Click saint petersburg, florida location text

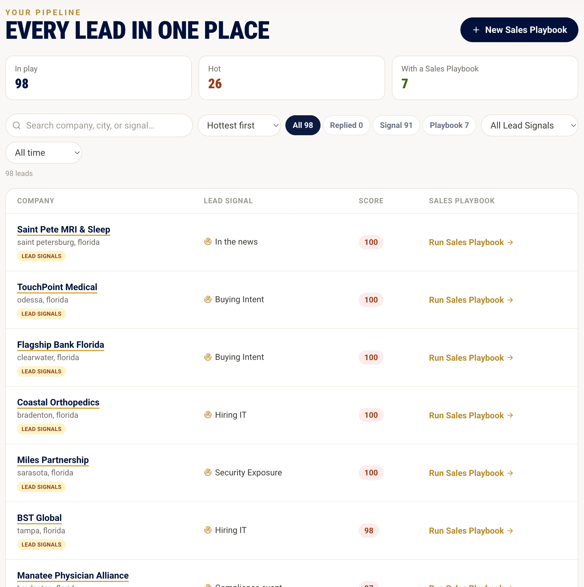pos(58,242)
